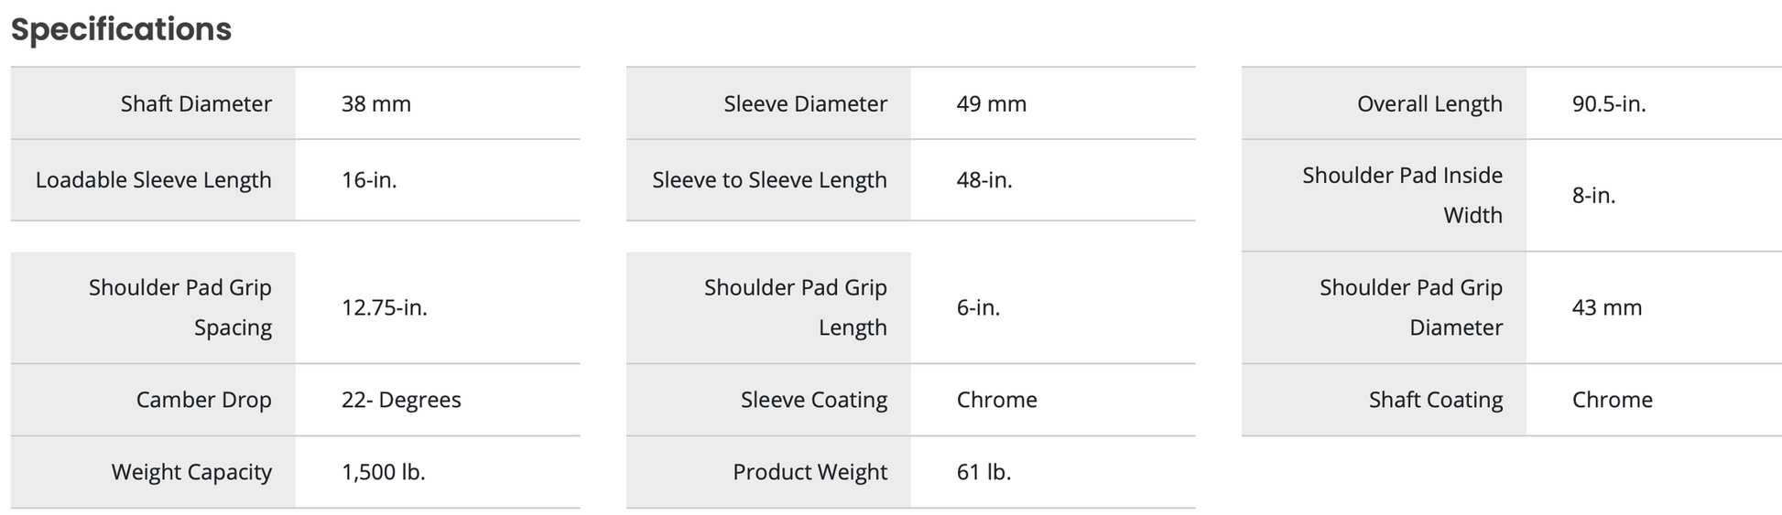Select the 16-in. sleeve length value
The height and width of the screenshot is (515, 1782).
[369, 180]
